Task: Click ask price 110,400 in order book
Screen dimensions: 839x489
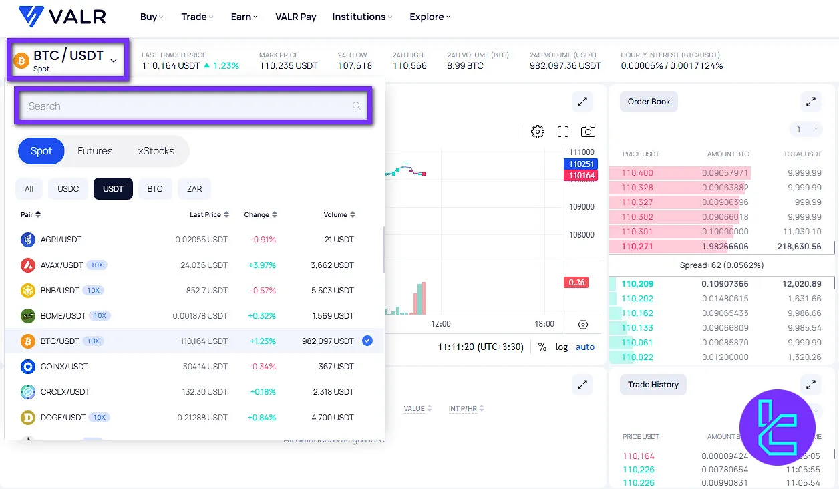Action: coord(637,173)
